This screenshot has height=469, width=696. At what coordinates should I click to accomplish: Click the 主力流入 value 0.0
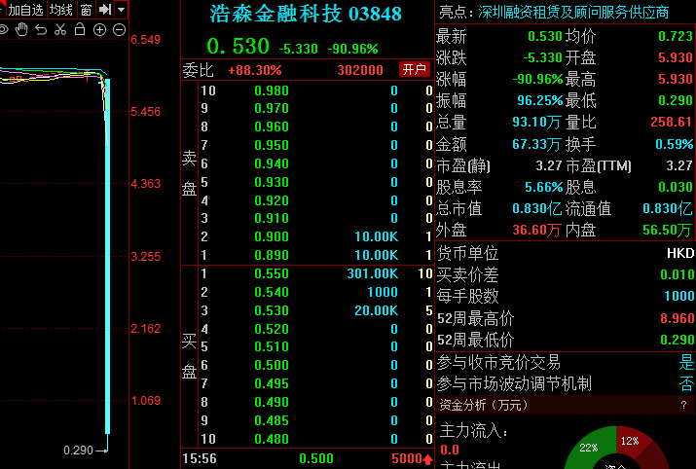point(449,450)
